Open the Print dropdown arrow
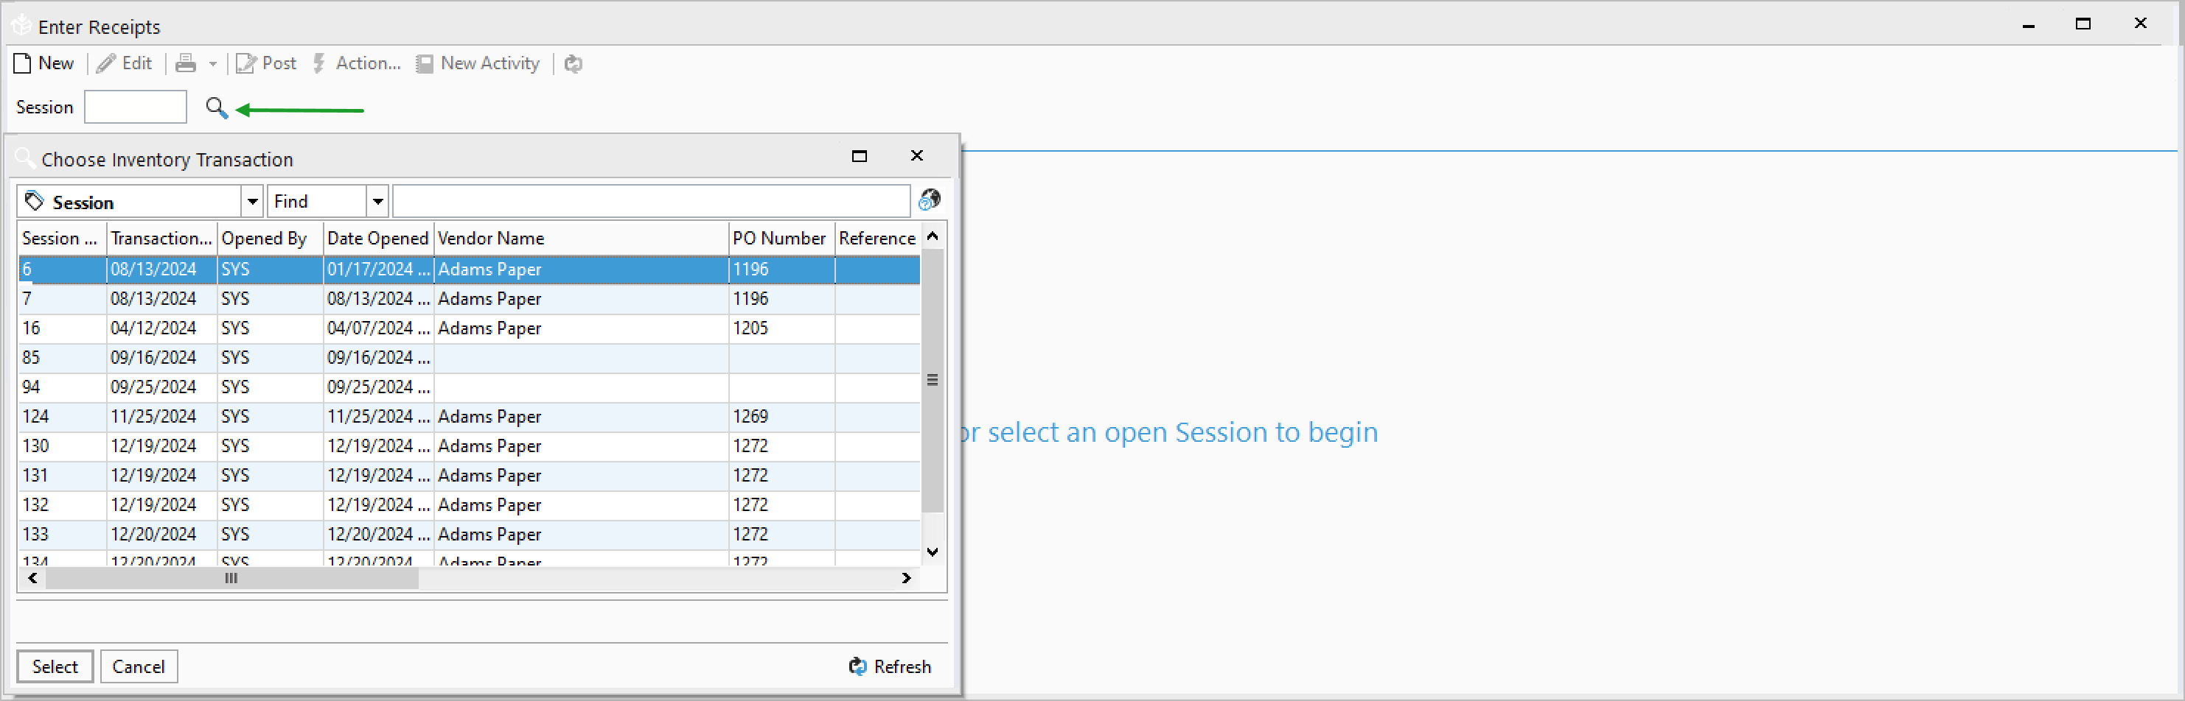 click(x=212, y=63)
